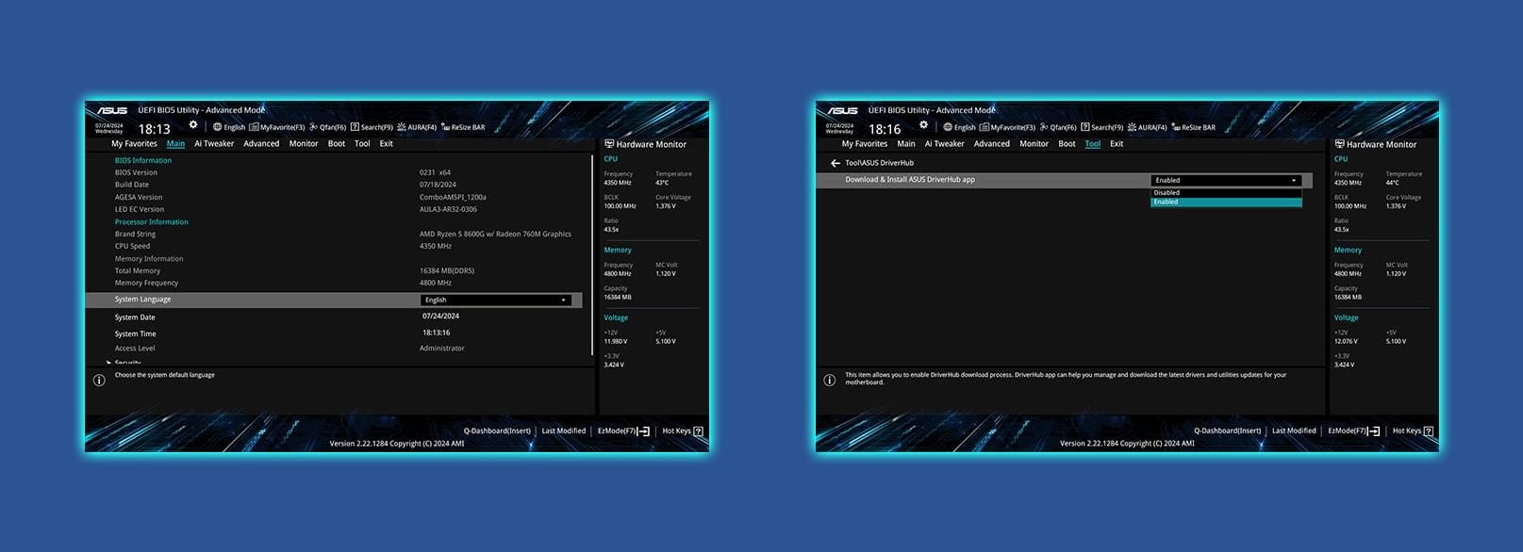The image size is (1523, 552).
Task: Open Q-Dashboard(Insert) in right window
Action: click(1227, 431)
